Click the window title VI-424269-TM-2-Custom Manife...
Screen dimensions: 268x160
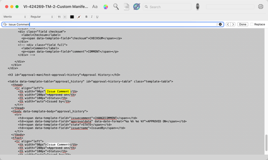[56, 7]
